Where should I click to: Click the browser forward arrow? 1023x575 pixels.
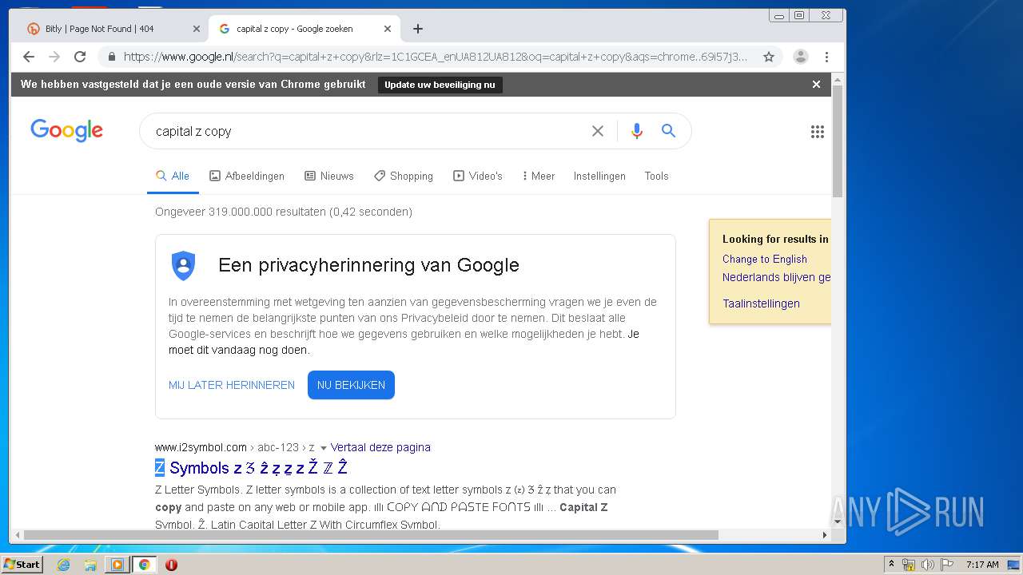click(x=54, y=57)
